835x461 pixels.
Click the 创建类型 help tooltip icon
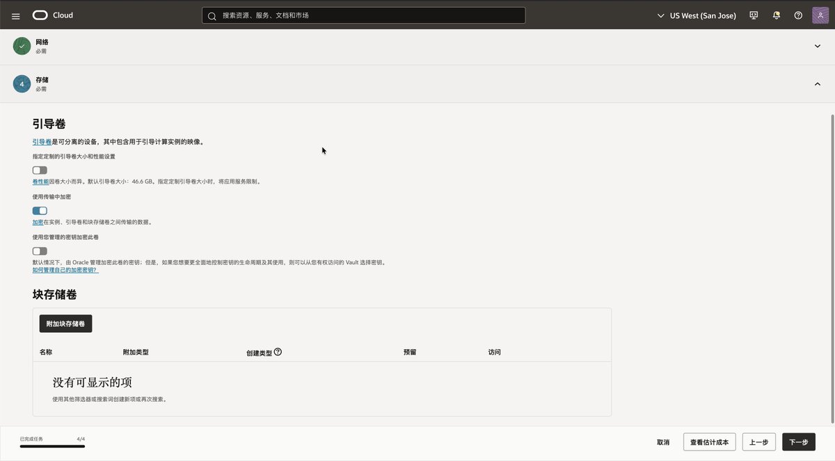click(x=278, y=352)
